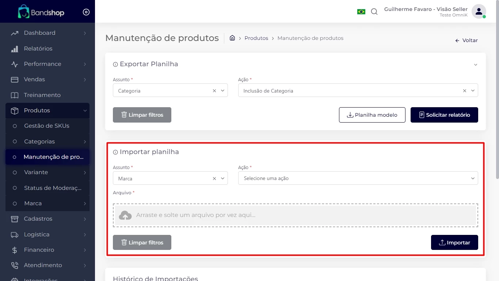This screenshot has height=281, width=499.
Task: Go back using the Voltar link
Action: (466, 41)
